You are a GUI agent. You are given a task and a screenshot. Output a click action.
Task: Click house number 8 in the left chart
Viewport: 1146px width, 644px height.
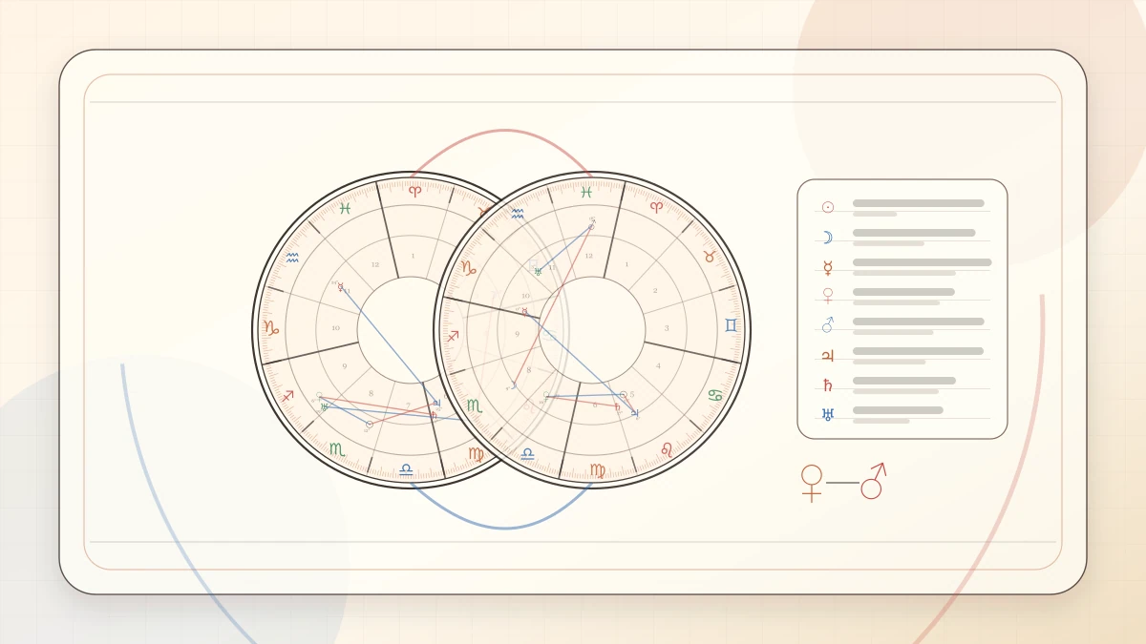tap(371, 393)
